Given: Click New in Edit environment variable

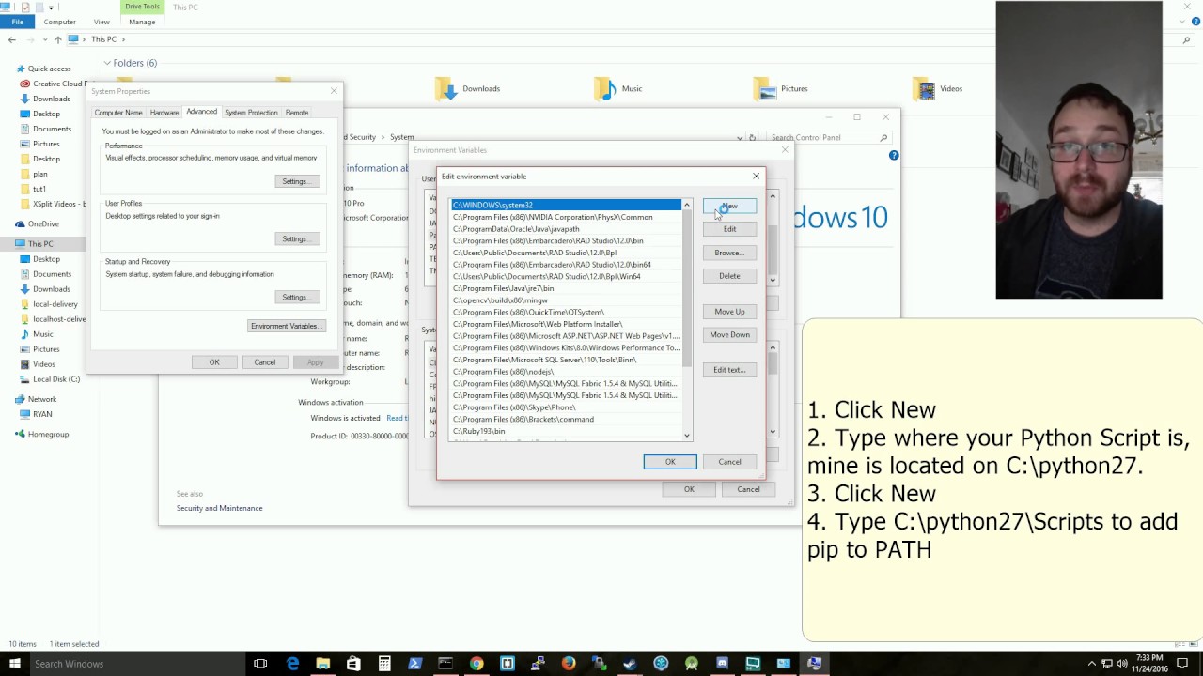Looking at the screenshot, I should pos(729,206).
